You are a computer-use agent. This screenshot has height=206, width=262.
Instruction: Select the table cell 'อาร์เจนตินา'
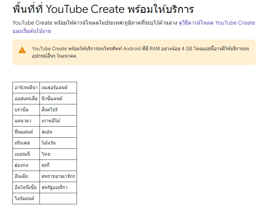coord(26,88)
